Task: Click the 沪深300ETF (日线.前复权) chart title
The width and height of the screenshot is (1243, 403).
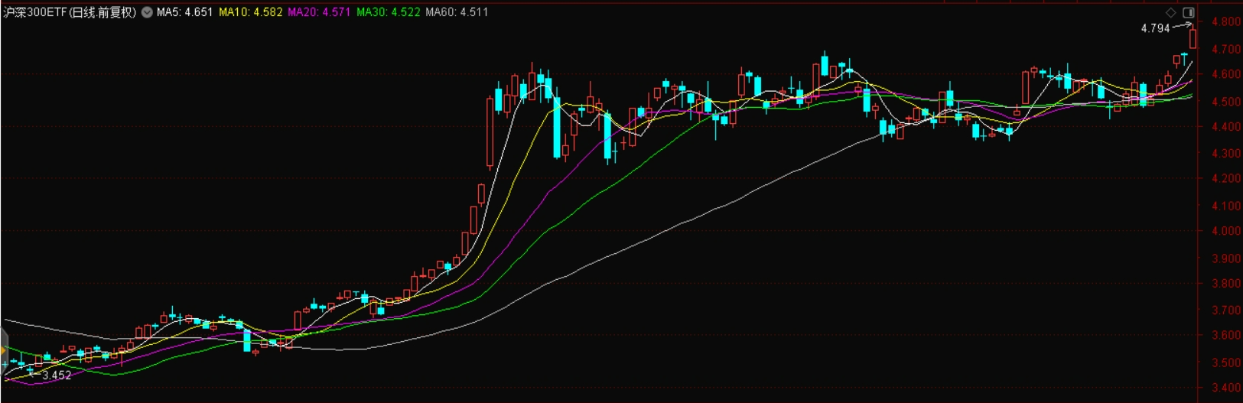Action: tap(70, 12)
